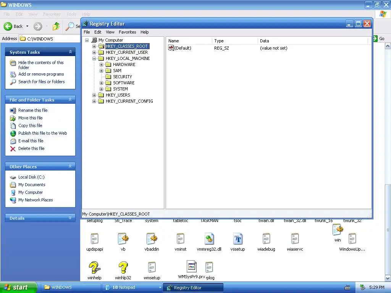Expand the HKEY_USERS tree node
The image size is (391, 293).
(94, 95)
